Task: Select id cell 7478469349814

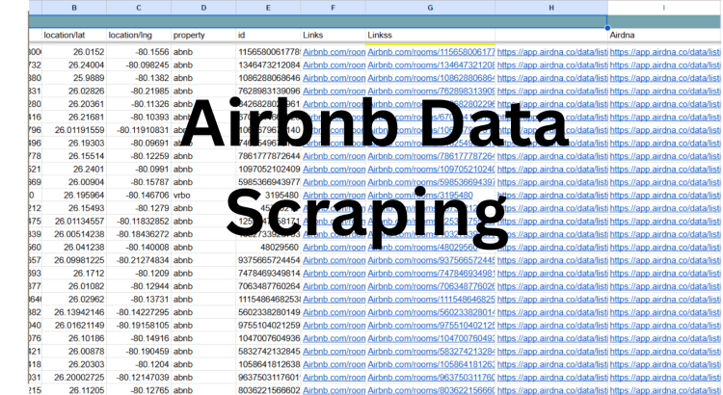Action: (x=268, y=274)
